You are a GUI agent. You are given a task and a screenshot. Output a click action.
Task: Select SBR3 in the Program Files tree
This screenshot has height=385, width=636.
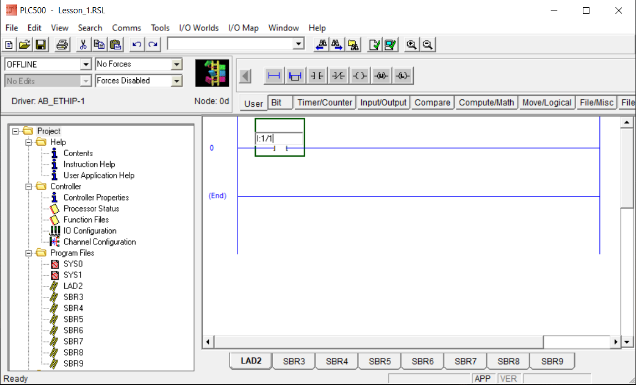pos(74,297)
